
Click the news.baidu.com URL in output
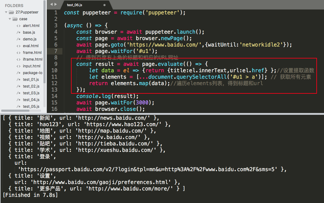[113, 118]
